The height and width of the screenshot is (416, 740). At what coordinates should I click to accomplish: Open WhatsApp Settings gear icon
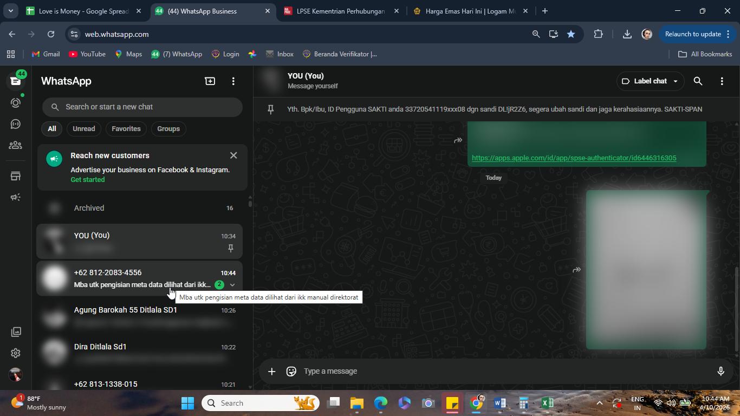(x=16, y=353)
